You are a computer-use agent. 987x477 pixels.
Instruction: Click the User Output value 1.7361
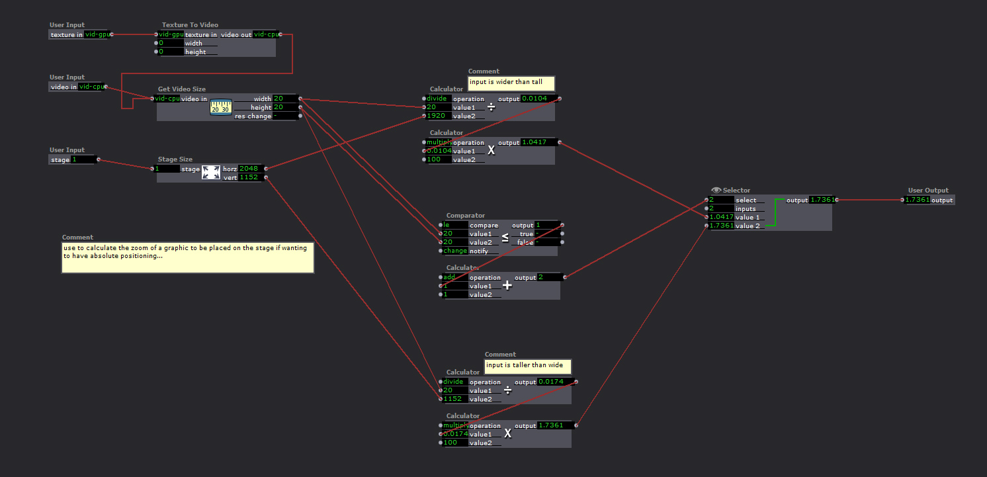[x=918, y=200]
